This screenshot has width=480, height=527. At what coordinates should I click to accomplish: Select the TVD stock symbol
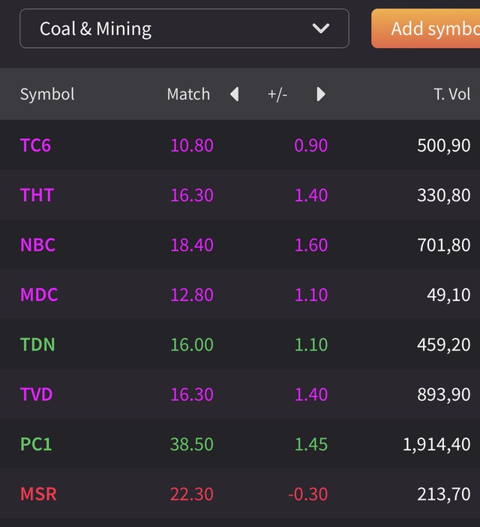point(37,394)
